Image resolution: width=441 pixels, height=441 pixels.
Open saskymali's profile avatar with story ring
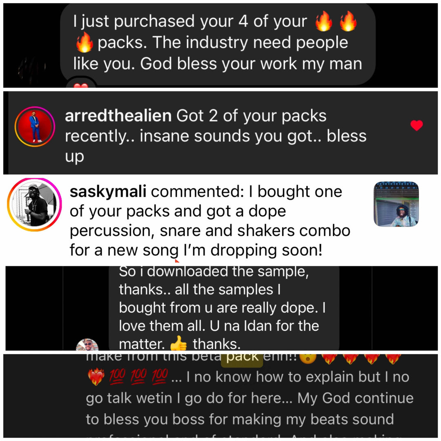(x=34, y=205)
